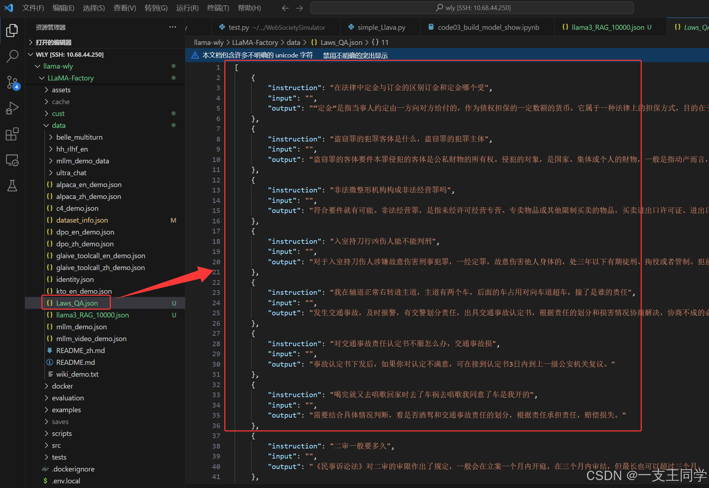Open the Explorer view in activity bar
709x488 pixels.
click(x=12, y=31)
